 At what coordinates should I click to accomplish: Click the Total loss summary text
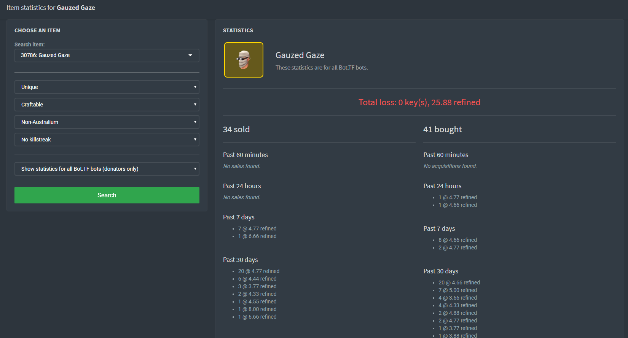(419, 102)
